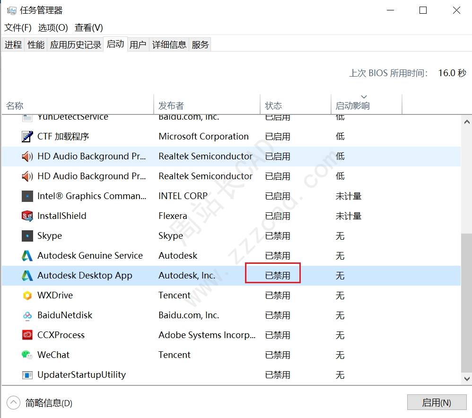Sort by the 启动影响 column header
The width and height of the screenshot is (472, 418).
tap(353, 105)
